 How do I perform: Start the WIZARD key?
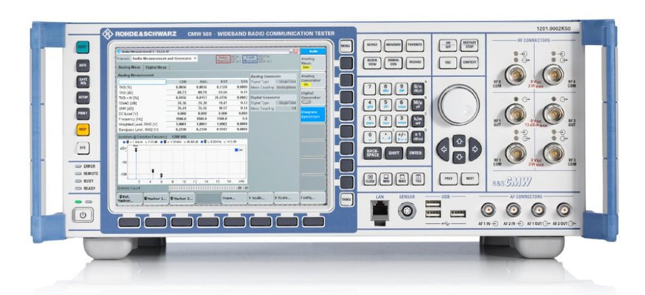coord(415,62)
